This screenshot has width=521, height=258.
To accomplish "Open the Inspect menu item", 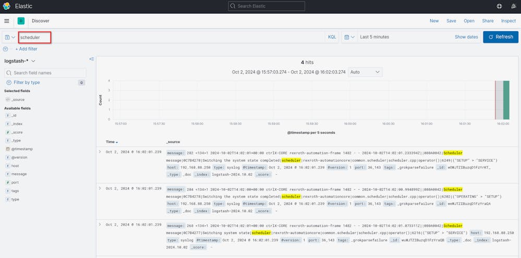I will pos(508,21).
